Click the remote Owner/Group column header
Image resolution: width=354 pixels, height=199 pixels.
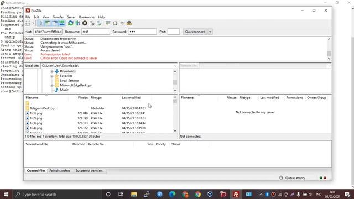point(316,98)
